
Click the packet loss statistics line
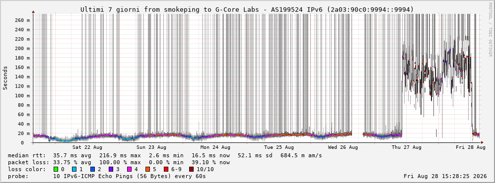click(119, 163)
